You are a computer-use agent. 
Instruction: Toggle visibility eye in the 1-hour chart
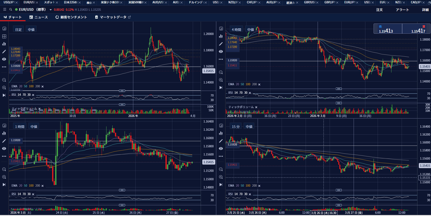[x=4, y=149]
